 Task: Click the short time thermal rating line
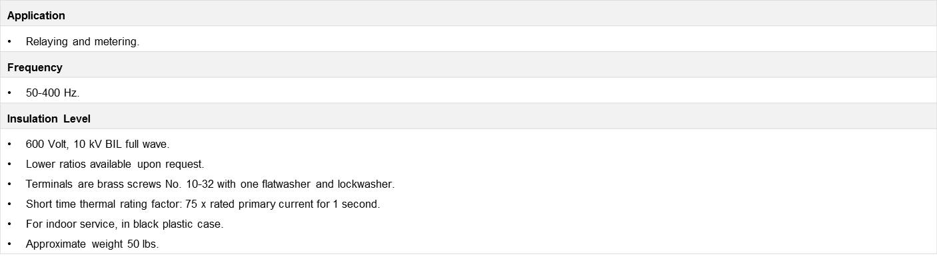point(203,204)
